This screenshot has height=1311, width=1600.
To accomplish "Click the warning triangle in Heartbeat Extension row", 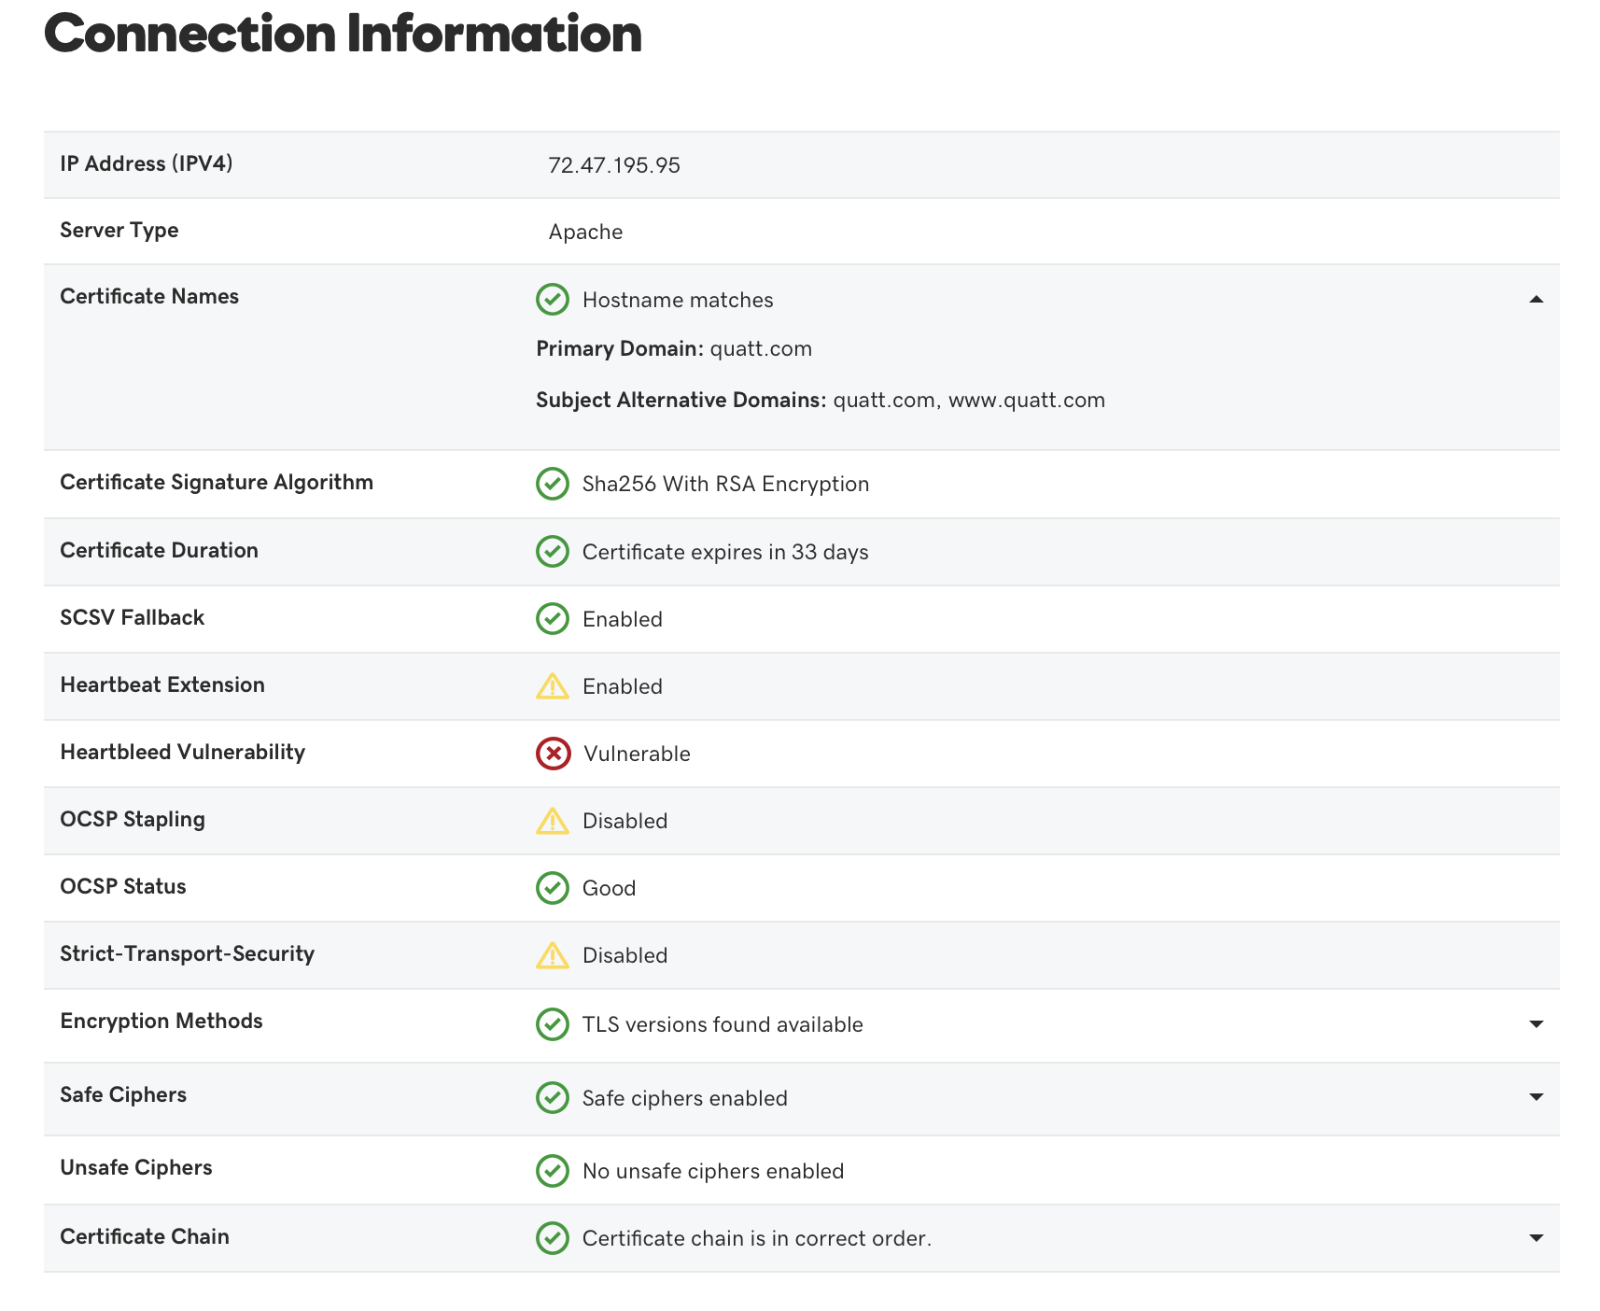I will coord(553,686).
